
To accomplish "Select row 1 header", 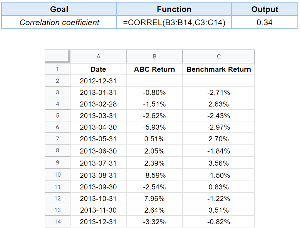I will pos(57,69).
